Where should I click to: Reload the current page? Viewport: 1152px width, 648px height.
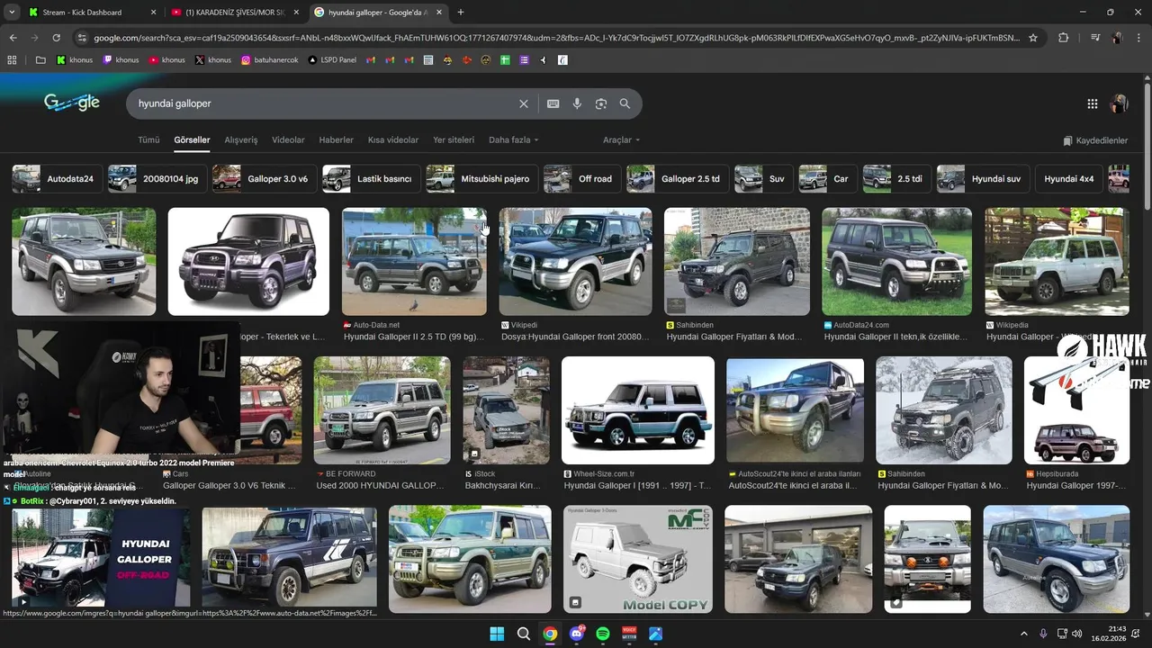(x=56, y=38)
